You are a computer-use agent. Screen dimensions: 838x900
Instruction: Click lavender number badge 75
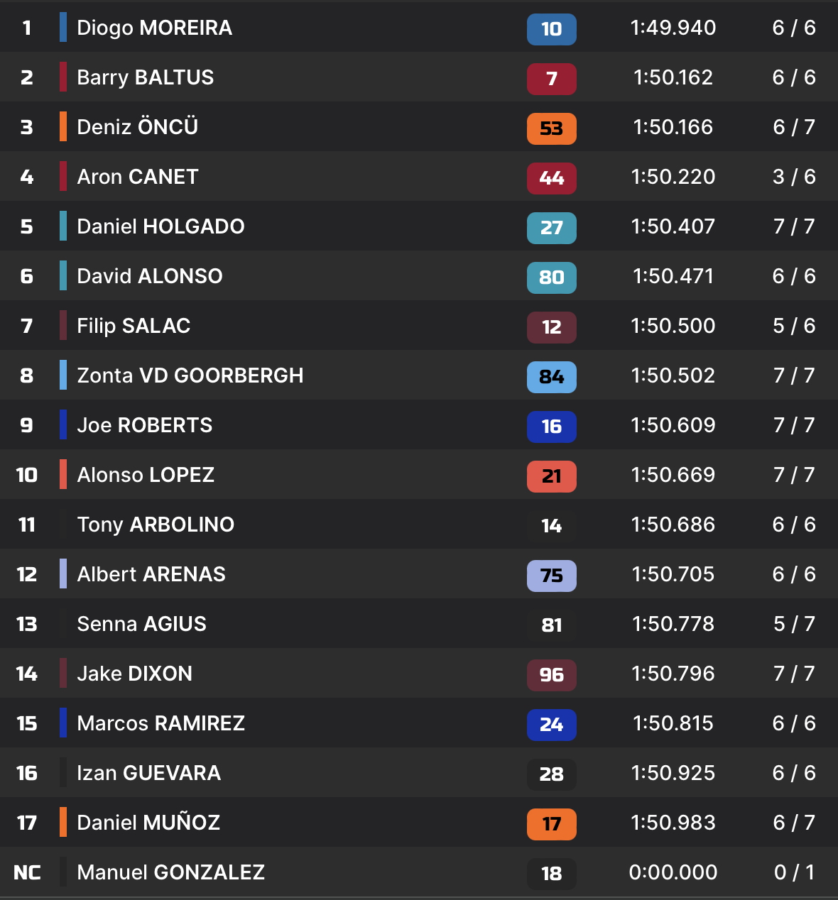(x=551, y=576)
